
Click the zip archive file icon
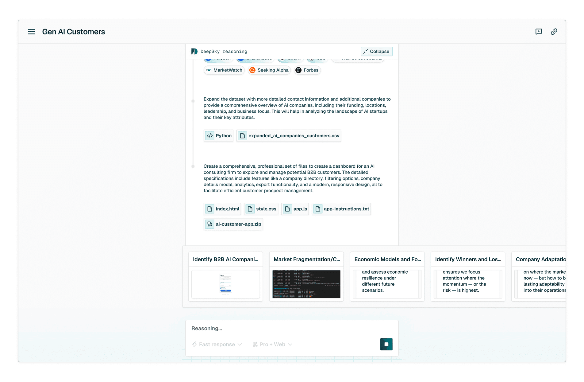[210, 224]
